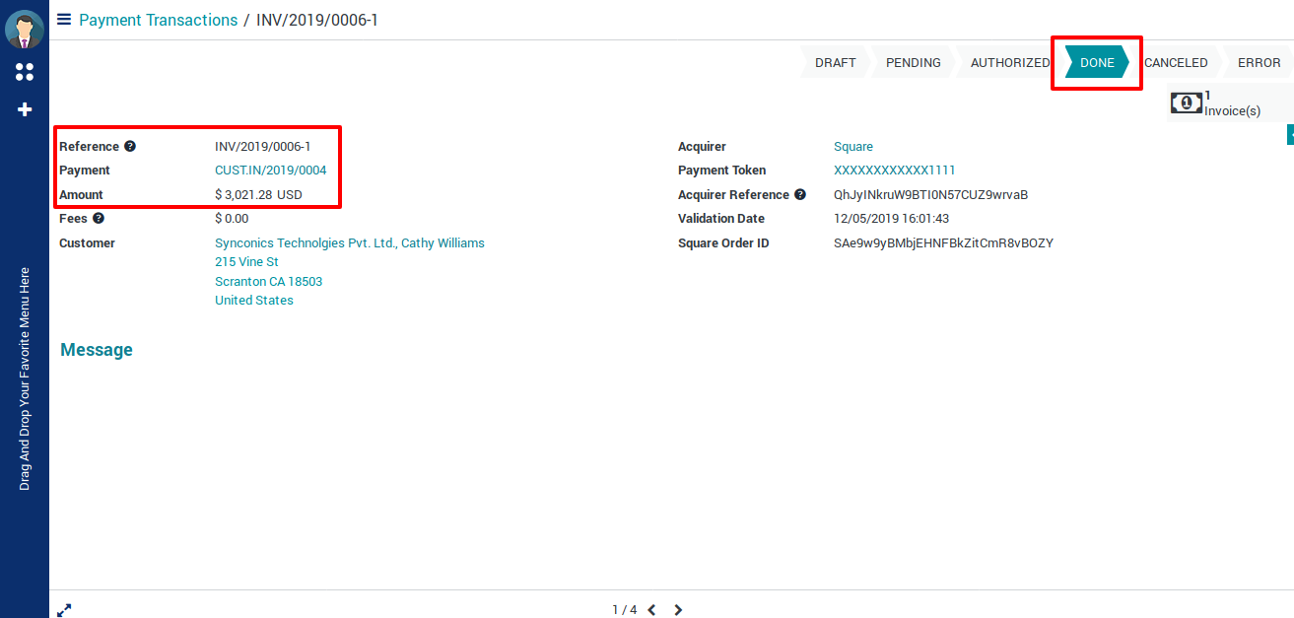
Task: Select the PENDING status stage
Action: coord(913,62)
